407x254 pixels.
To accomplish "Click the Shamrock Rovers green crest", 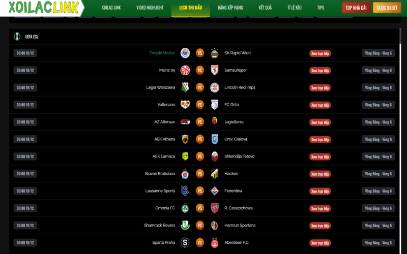I will 185,226.
